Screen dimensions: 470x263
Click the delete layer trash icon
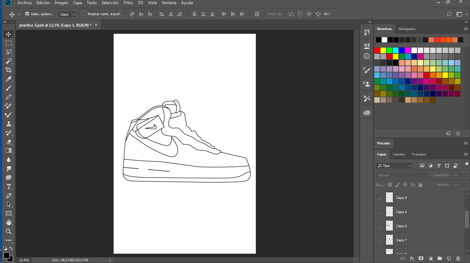click(x=458, y=258)
